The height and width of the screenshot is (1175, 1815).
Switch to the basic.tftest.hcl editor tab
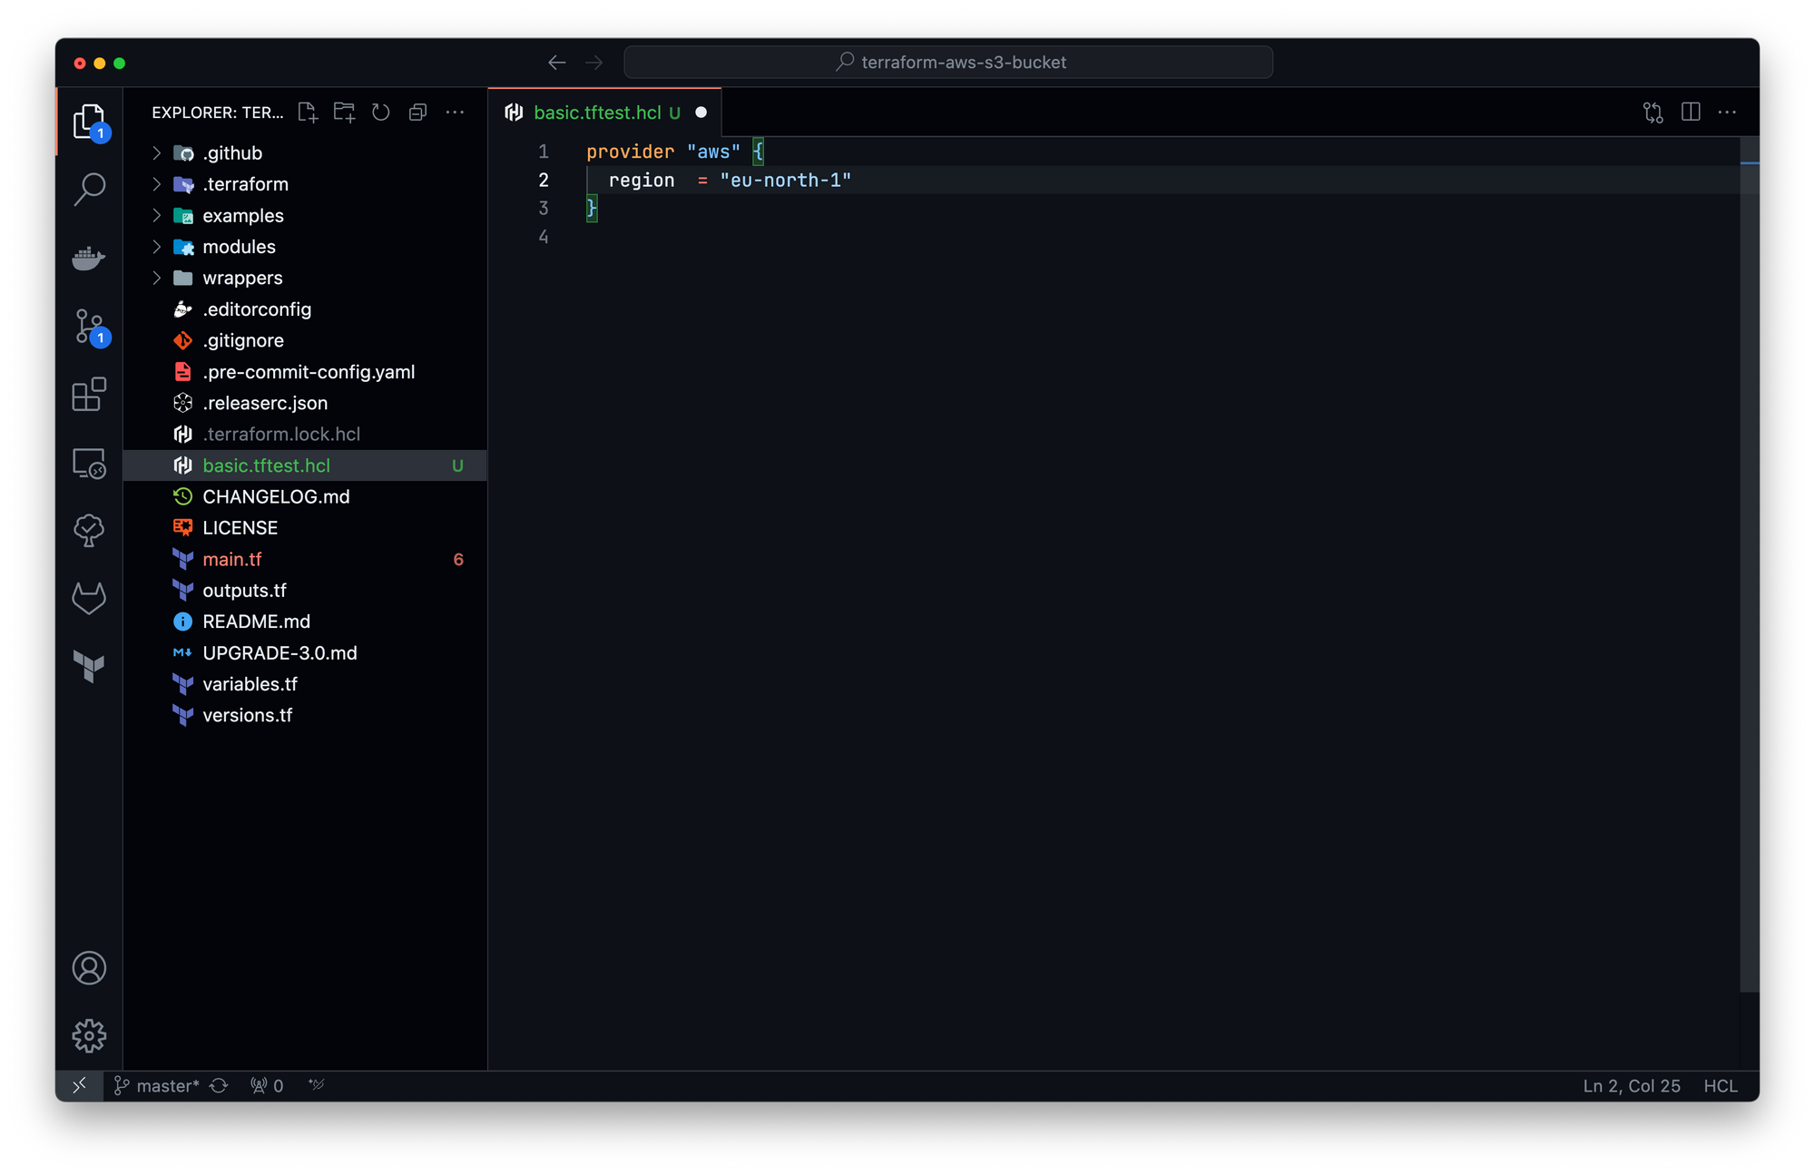click(x=596, y=113)
